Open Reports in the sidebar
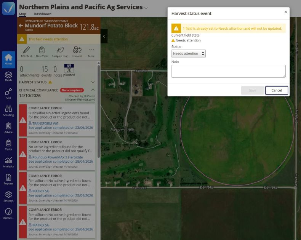This screenshot has width=301, height=240. tap(8, 179)
